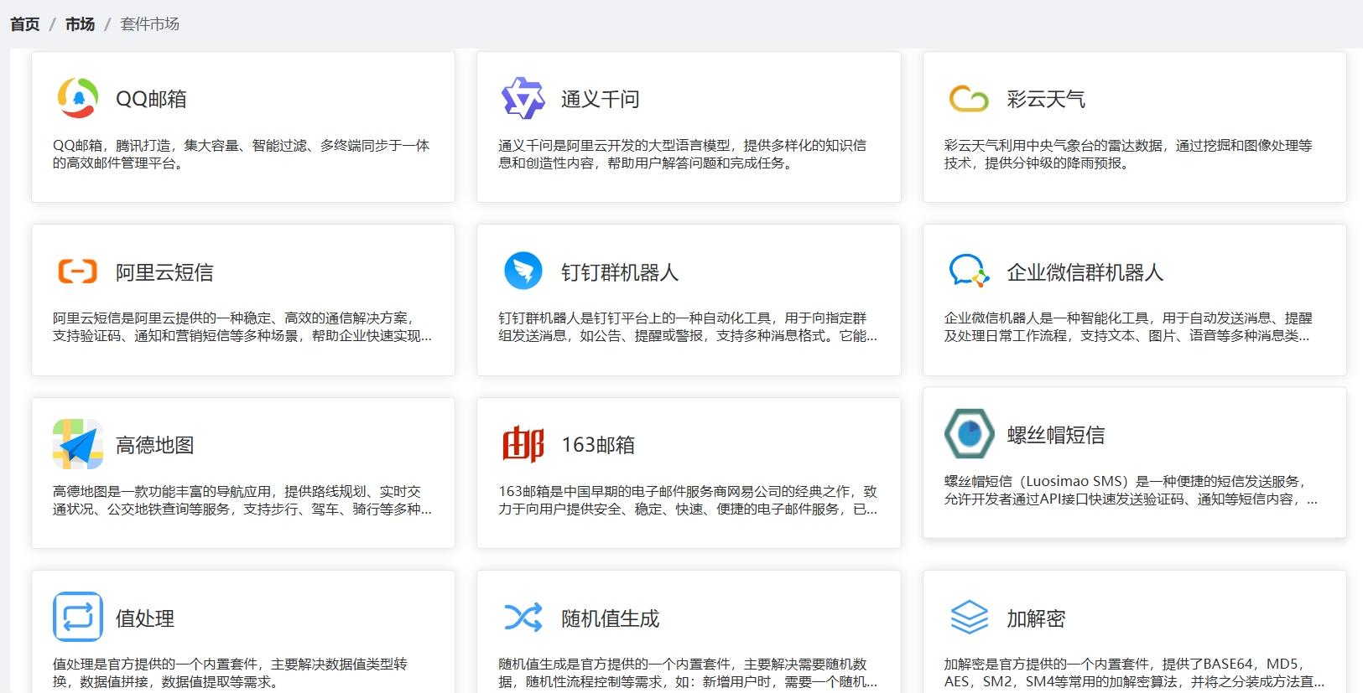Click 钉钉群机器人 description about 自动化工具
Image resolution: width=1363 pixels, height=693 pixels.
tap(688, 327)
